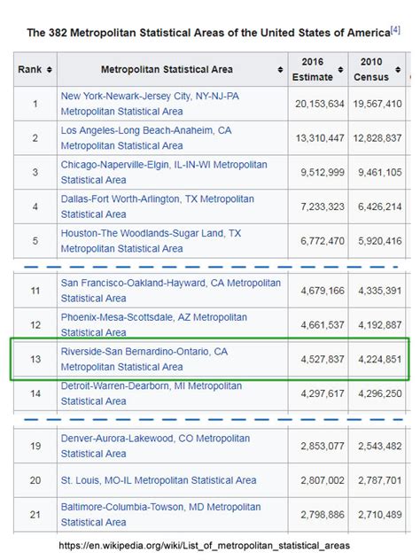Sort by 2016 Estimate arrows
Screen dimensions: 420x560
[340, 69]
